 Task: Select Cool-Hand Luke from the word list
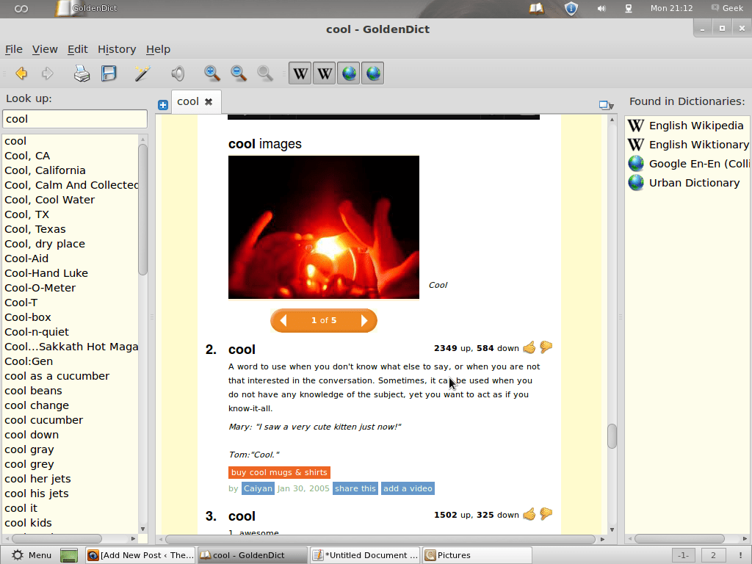(46, 272)
